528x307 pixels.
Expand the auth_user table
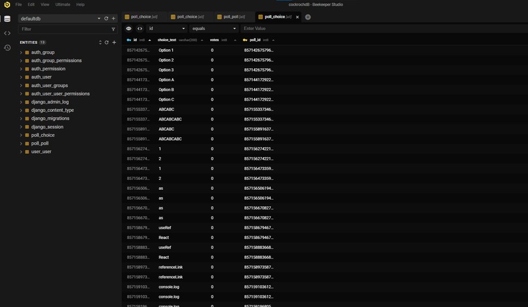[x=21, y=77]
